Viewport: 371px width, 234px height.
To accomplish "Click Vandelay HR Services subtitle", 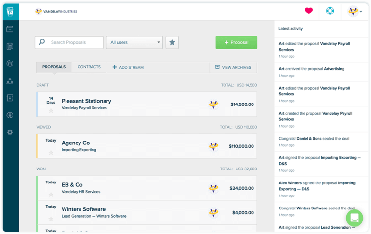I will click(x=81, y=192).
